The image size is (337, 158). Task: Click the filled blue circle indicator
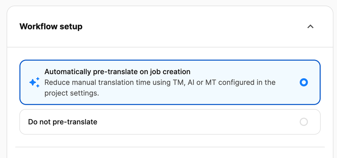coord(304,83)
